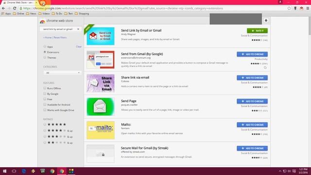Select two stars & up rating filter
Image resolution: width=311 pixels, height=175 pixels.
pyautogui.click(x=45, y=142)
